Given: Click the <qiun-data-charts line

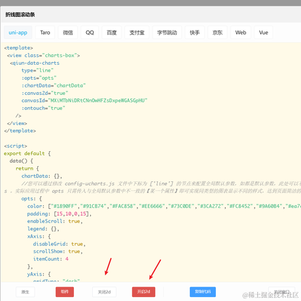Looking at the screenshot, I should pos(35,63).
